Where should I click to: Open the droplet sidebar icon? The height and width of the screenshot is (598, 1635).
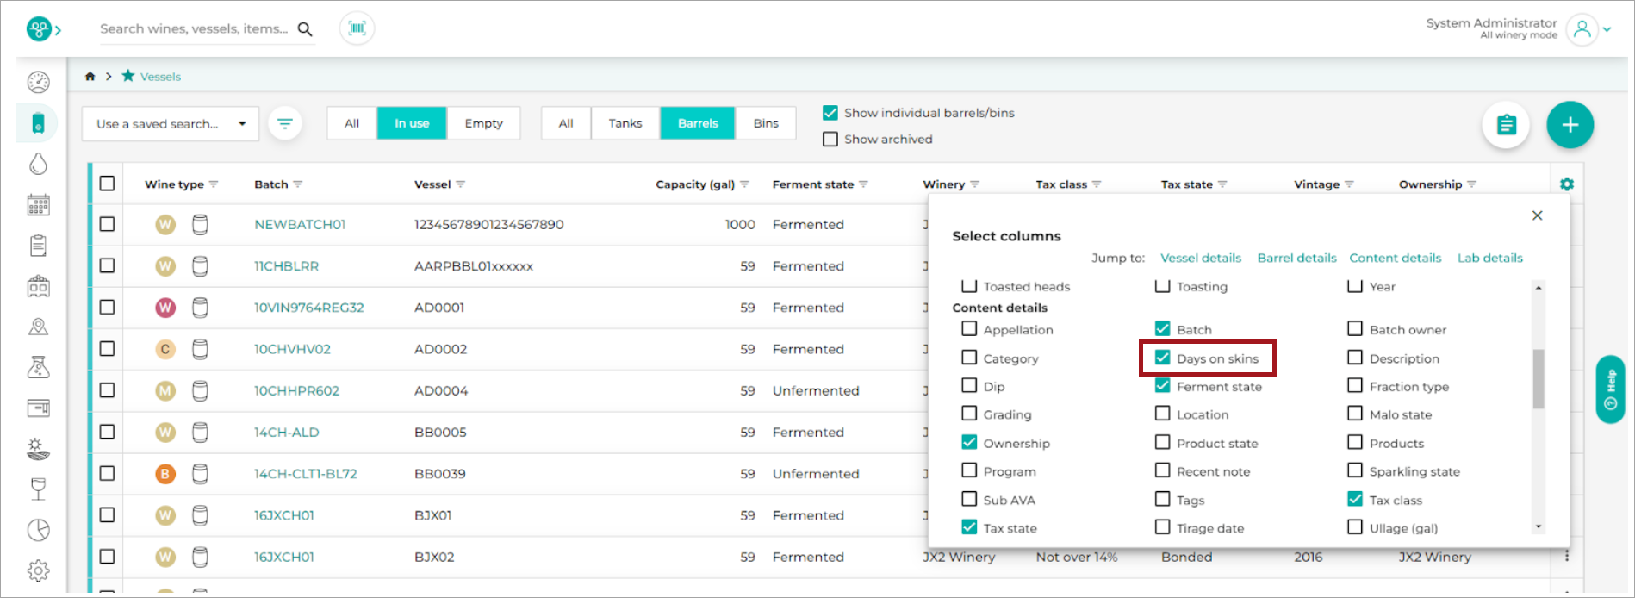pos(38,164)
